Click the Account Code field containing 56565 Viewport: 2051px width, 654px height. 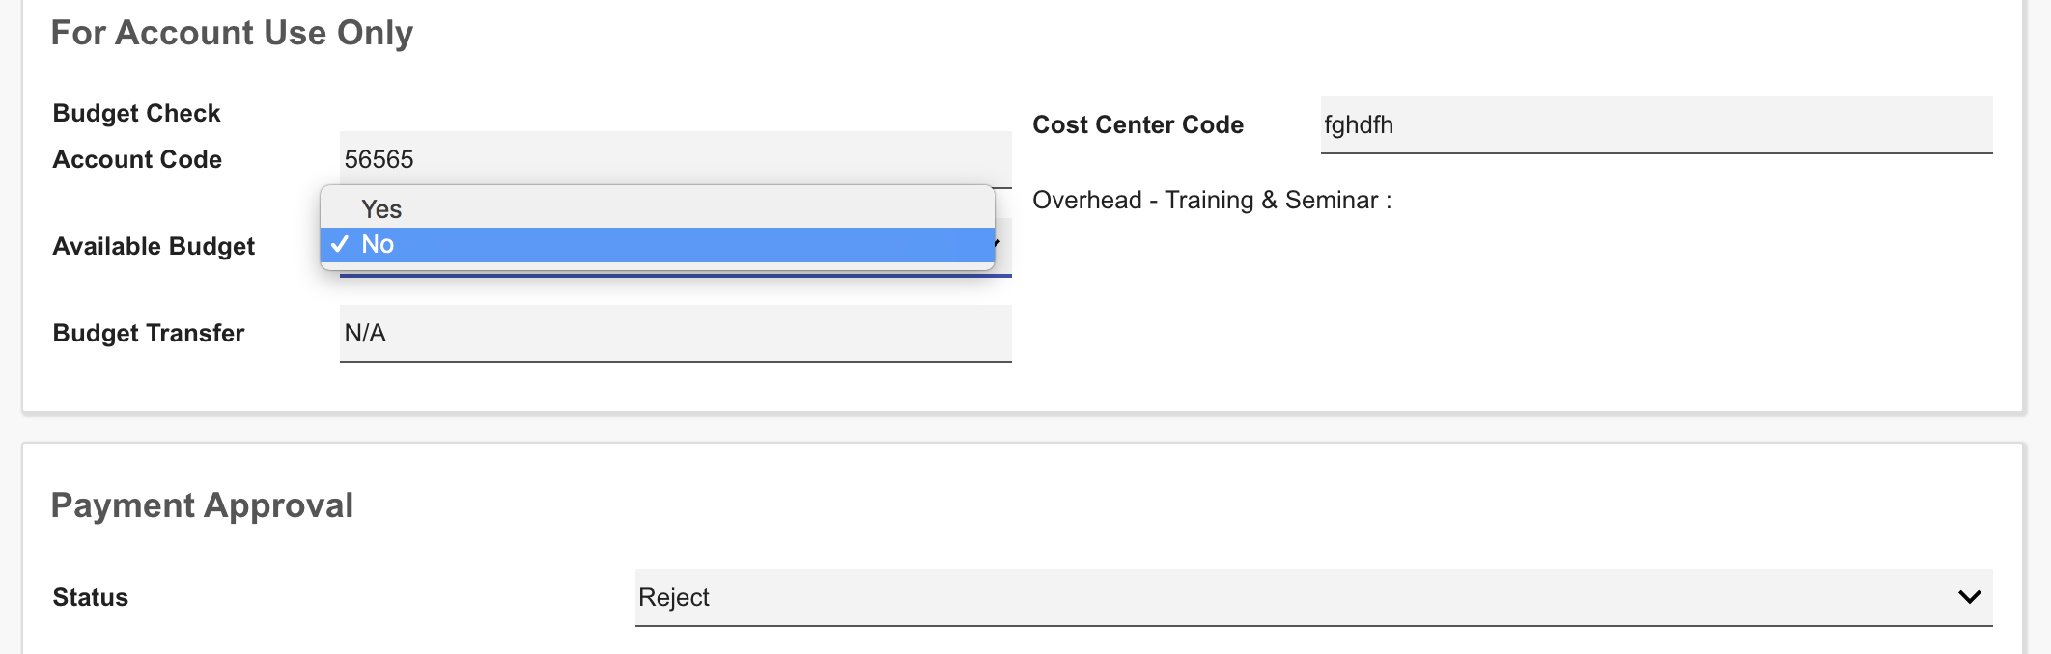coord(676,158)
